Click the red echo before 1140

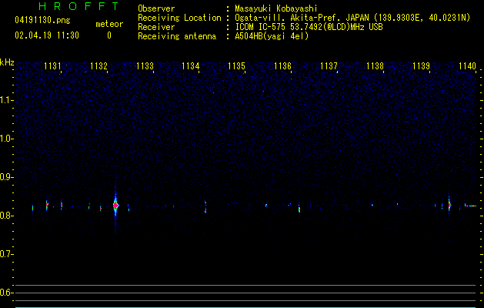449,205
